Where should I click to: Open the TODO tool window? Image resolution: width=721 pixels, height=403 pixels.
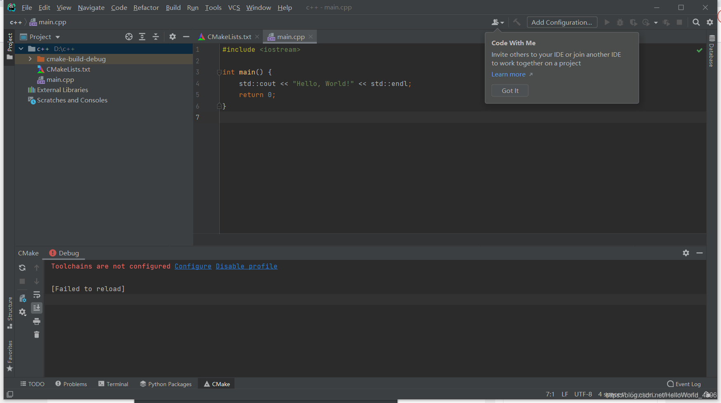click(x=32, y=384)
